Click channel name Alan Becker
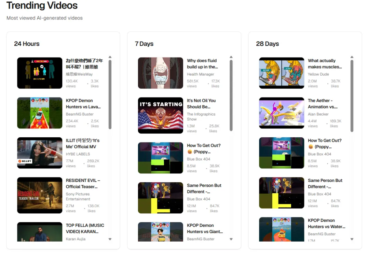Image resolution: width=369 pixels, height=259 pixels. (318, 114)
